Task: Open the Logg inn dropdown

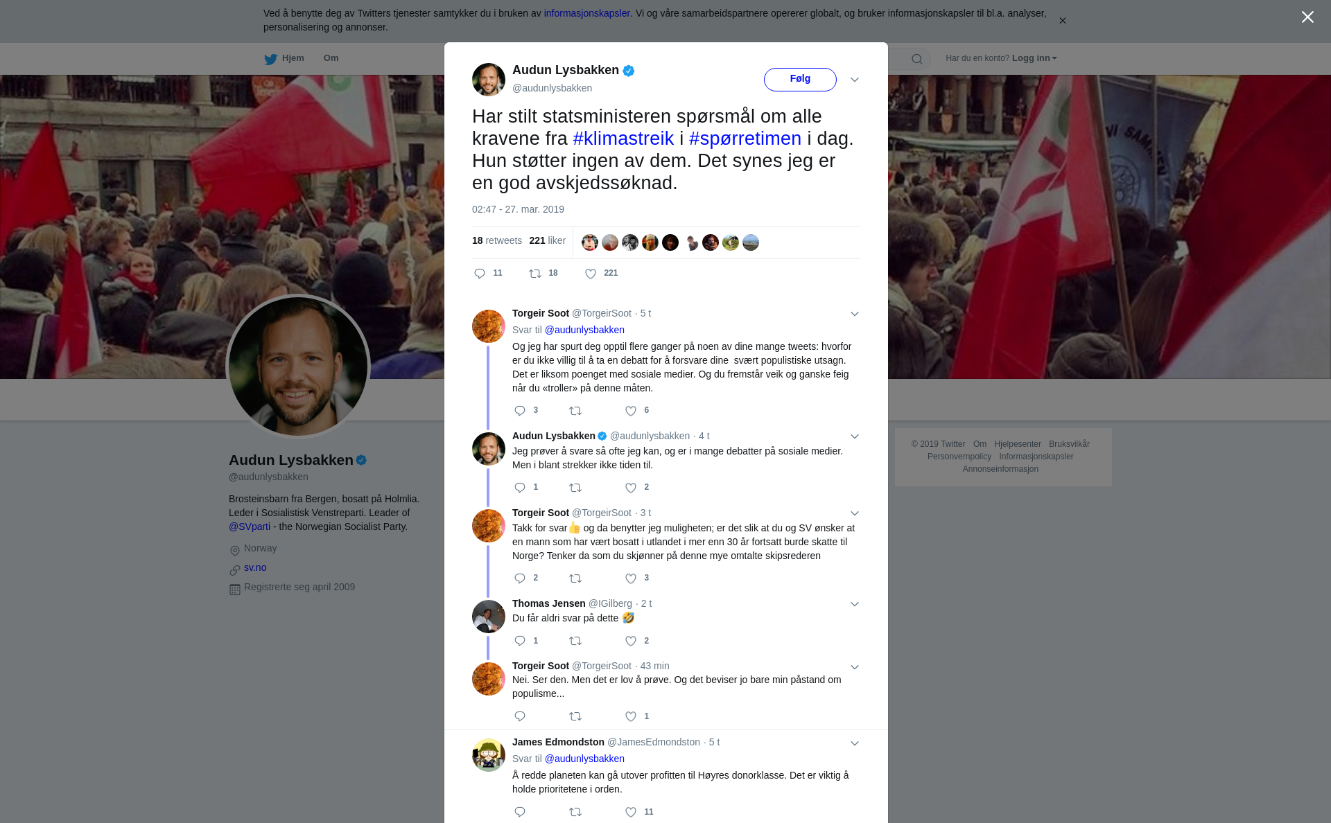Action: click(x=1034, y=58)
